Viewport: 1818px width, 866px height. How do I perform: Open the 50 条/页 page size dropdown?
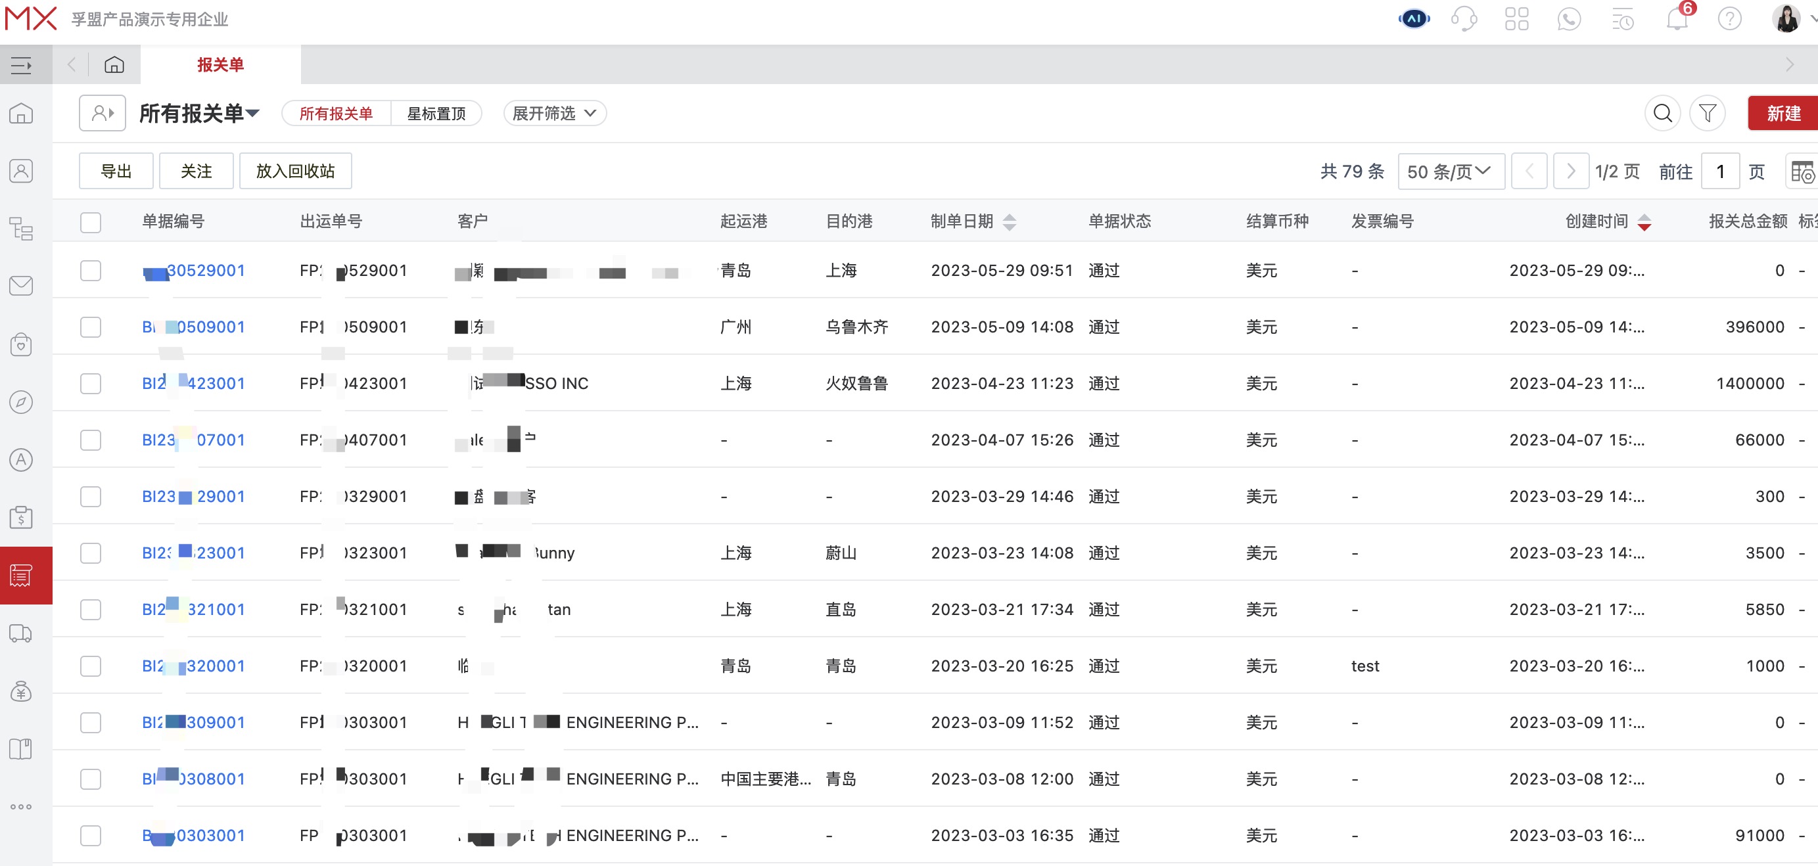click(x=1451, y=170)
